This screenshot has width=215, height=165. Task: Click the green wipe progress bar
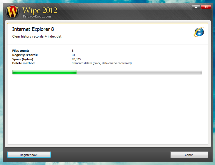click(x=107, y=72)
